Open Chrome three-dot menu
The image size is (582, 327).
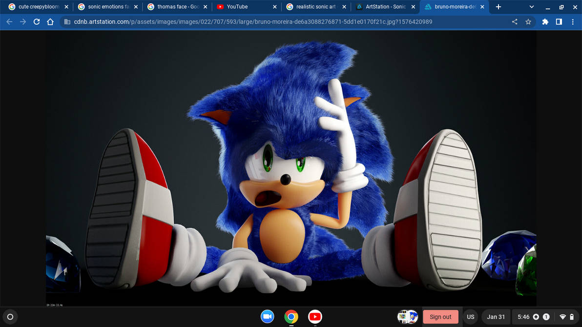[x=573, y=22]
